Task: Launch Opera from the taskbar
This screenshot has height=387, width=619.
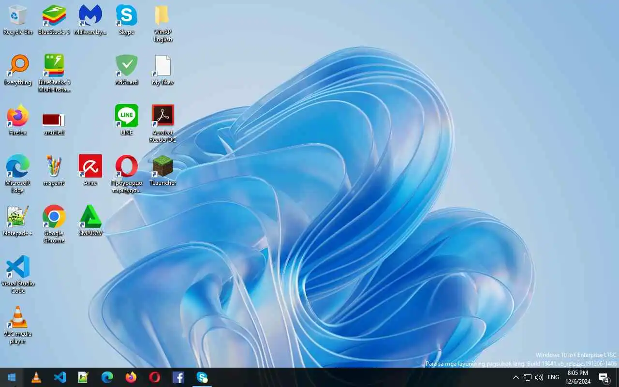Action: point(155,377)
